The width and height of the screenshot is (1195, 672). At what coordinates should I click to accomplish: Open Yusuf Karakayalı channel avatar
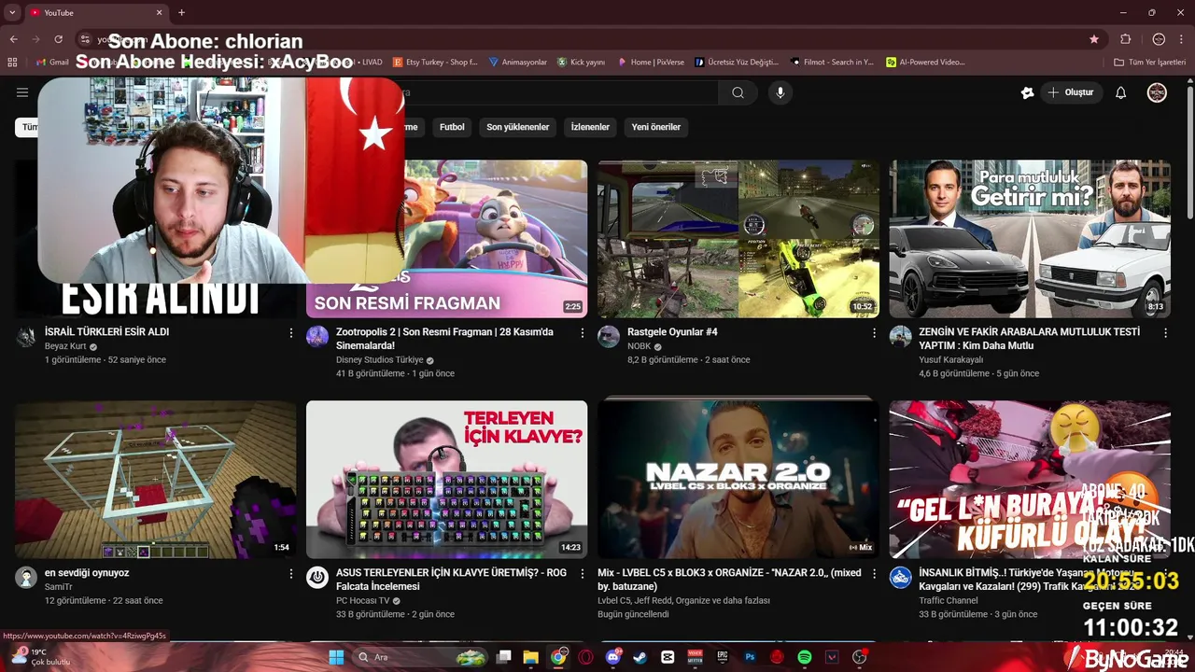click(900, 337)
